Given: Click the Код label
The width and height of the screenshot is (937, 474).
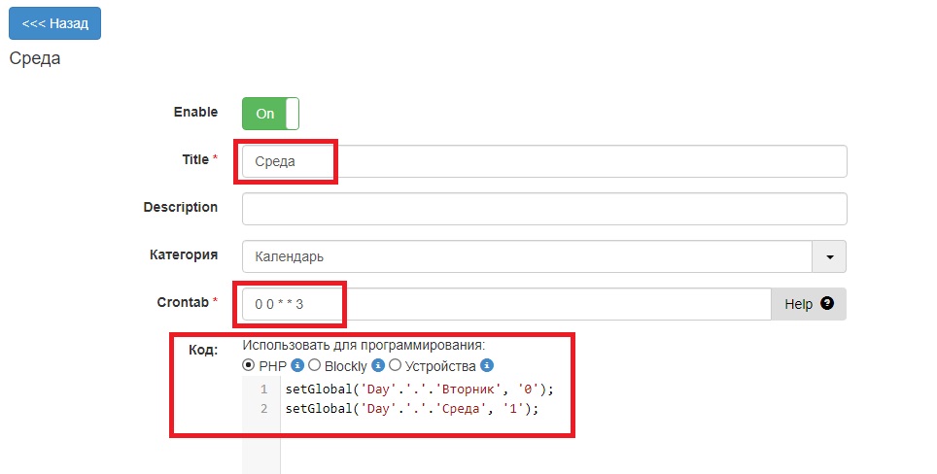Looking at the screenshot, I should pos(202,350).
